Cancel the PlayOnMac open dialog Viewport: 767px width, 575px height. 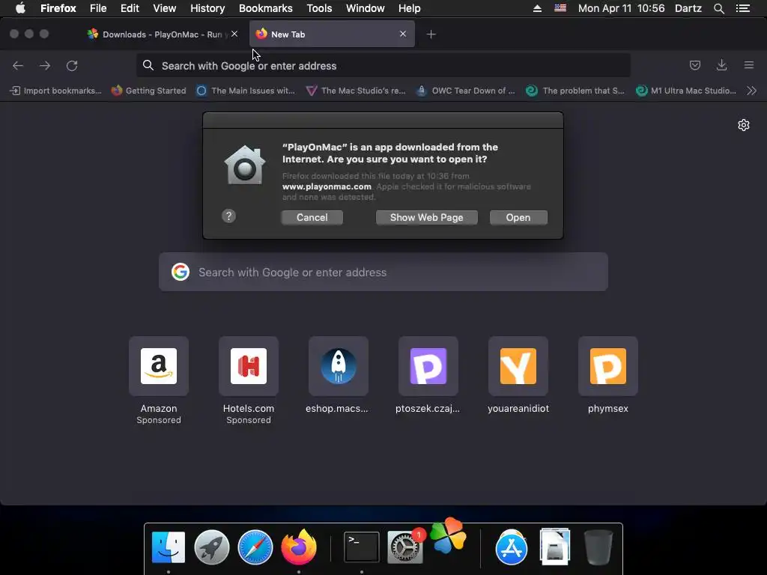tap(312, 218)
